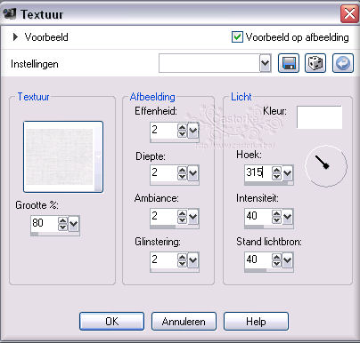Click the Glinstering value field
Image resolution: width=360 pixels, height=343 pixels.
[164, 260]
